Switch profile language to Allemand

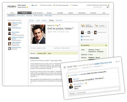[x=31, y=20]
